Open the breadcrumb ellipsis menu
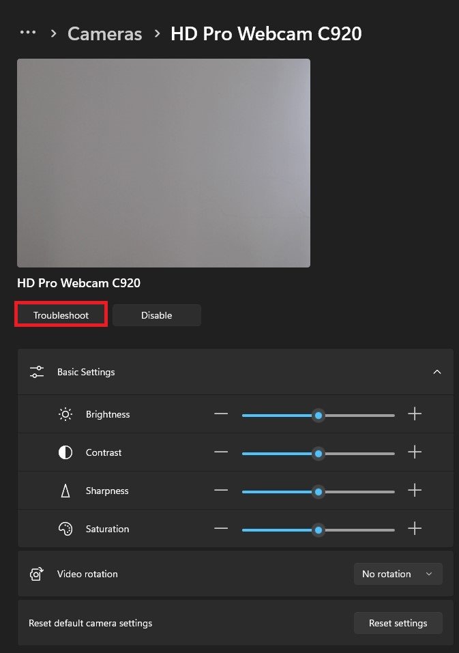The width and height of the screenshot is (459, 653). 28,33
